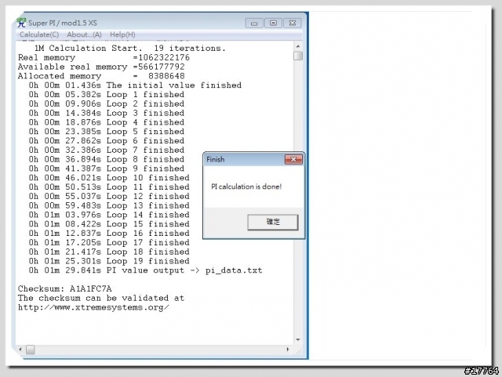Click the 'Loop 5 finished' line
This screenshot has width=502, height=377.
click(x=107, y=132)
